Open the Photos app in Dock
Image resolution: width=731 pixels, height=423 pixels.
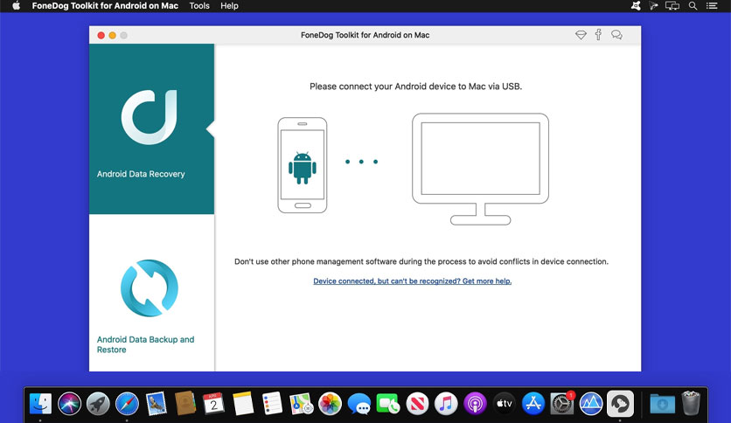(x=330, y=404)
